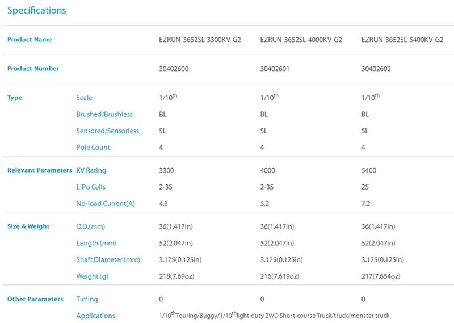The height and width of the screenshot is (323, 454).
Task: Click the Sensored/Sensorless parameter label
Action: tap(107, 131)
